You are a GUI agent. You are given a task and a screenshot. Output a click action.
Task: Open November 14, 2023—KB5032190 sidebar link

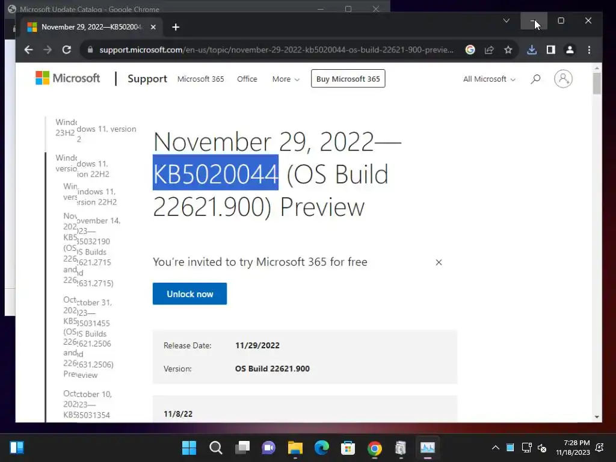pyautogui.click(x=92, y=250)
